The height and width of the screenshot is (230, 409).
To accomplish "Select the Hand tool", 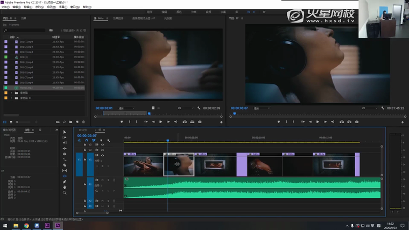I will [x=65, y=187].
